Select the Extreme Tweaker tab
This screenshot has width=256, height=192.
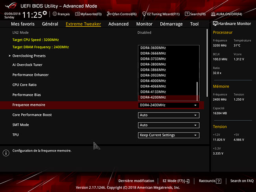(x=83, y=24)
